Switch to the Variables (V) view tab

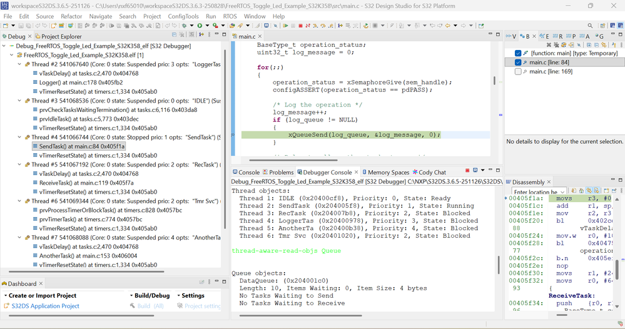511,36
